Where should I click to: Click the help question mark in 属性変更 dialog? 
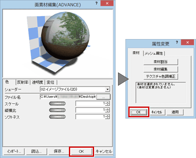pyautogui.click(x=177, y=42)
